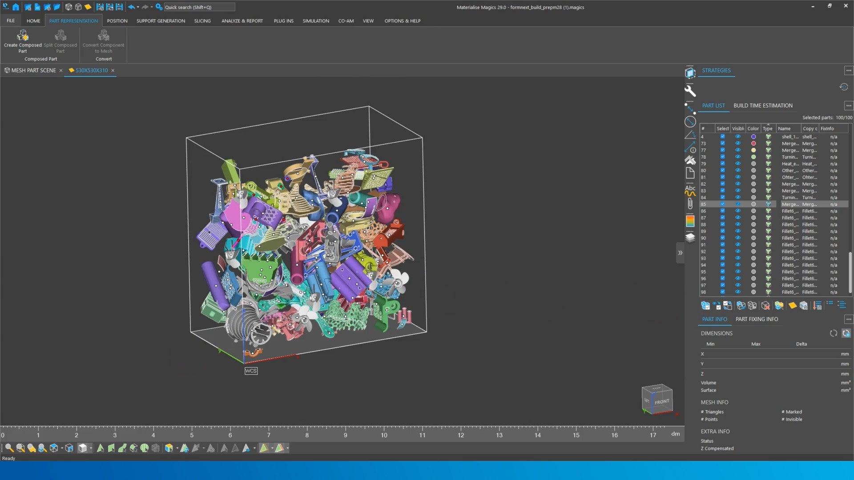Switch to Part Fixing Info tab
This screenshot has width=854, height=480.
(x=757, y=319)
